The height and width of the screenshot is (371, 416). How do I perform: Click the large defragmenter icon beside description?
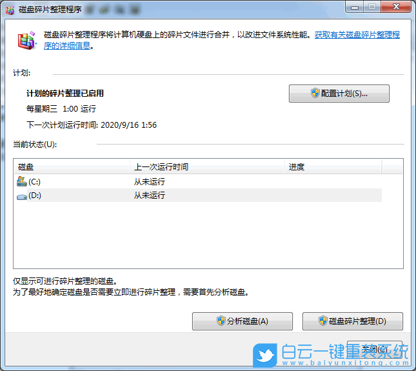[x=26, y=41]
